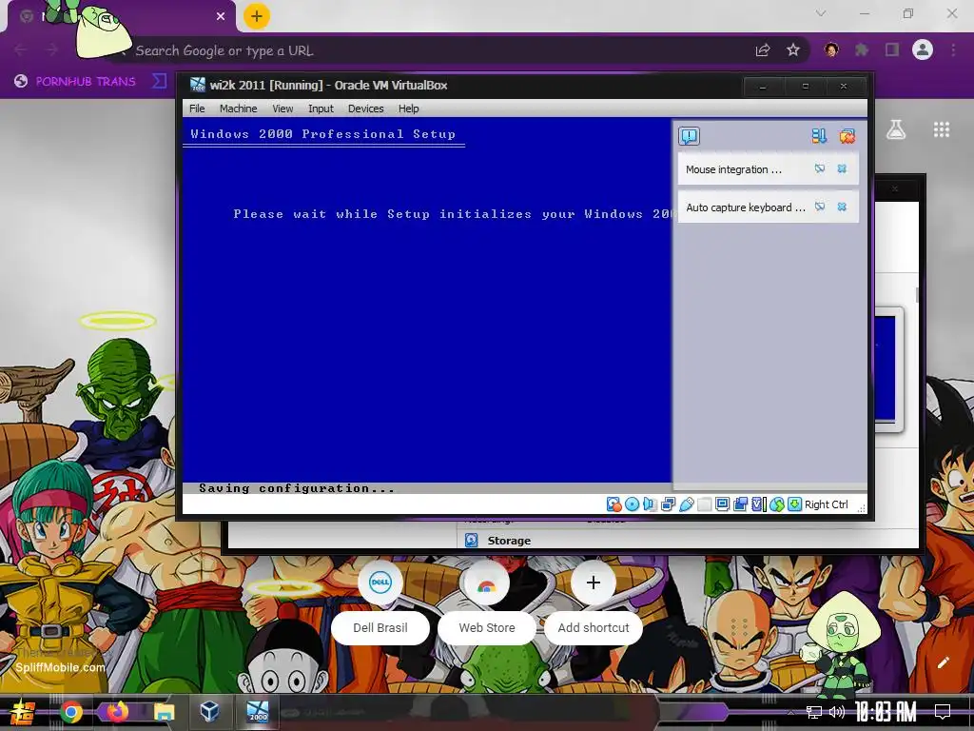The width and height of the screenshot is (974, 731).
Task: Toggle the notification center speech-bubble icon
Action: (x=689, y=136)
